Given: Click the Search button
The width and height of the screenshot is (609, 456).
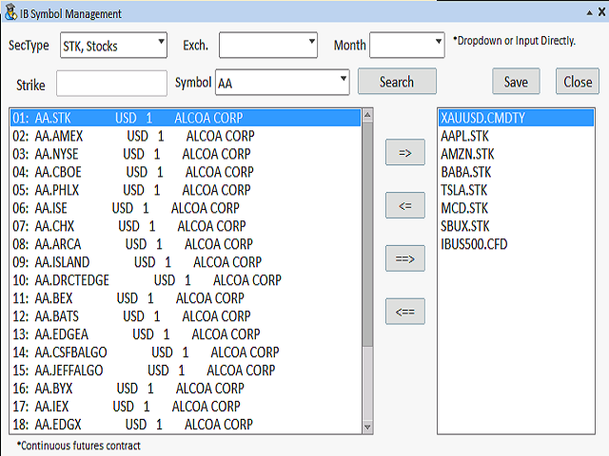Looking at the screenshot, I should click(x=397, y=82).
